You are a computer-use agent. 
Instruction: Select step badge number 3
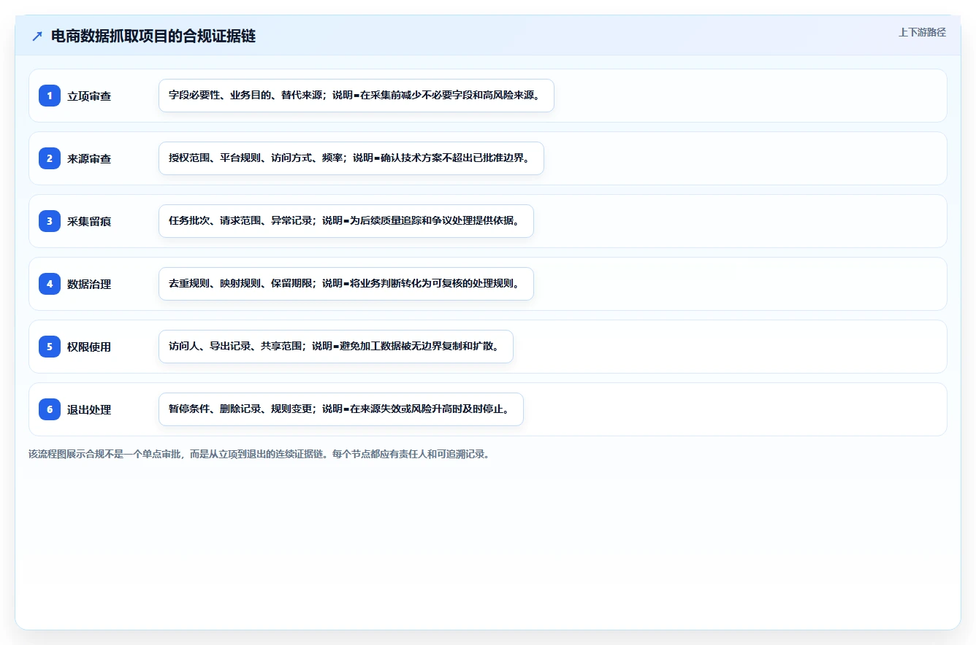tap(50, 221)
